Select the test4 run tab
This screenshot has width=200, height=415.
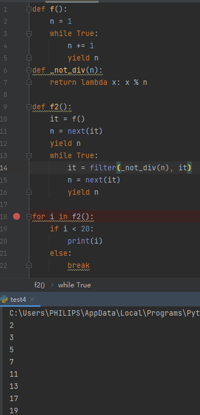[18, 300]
